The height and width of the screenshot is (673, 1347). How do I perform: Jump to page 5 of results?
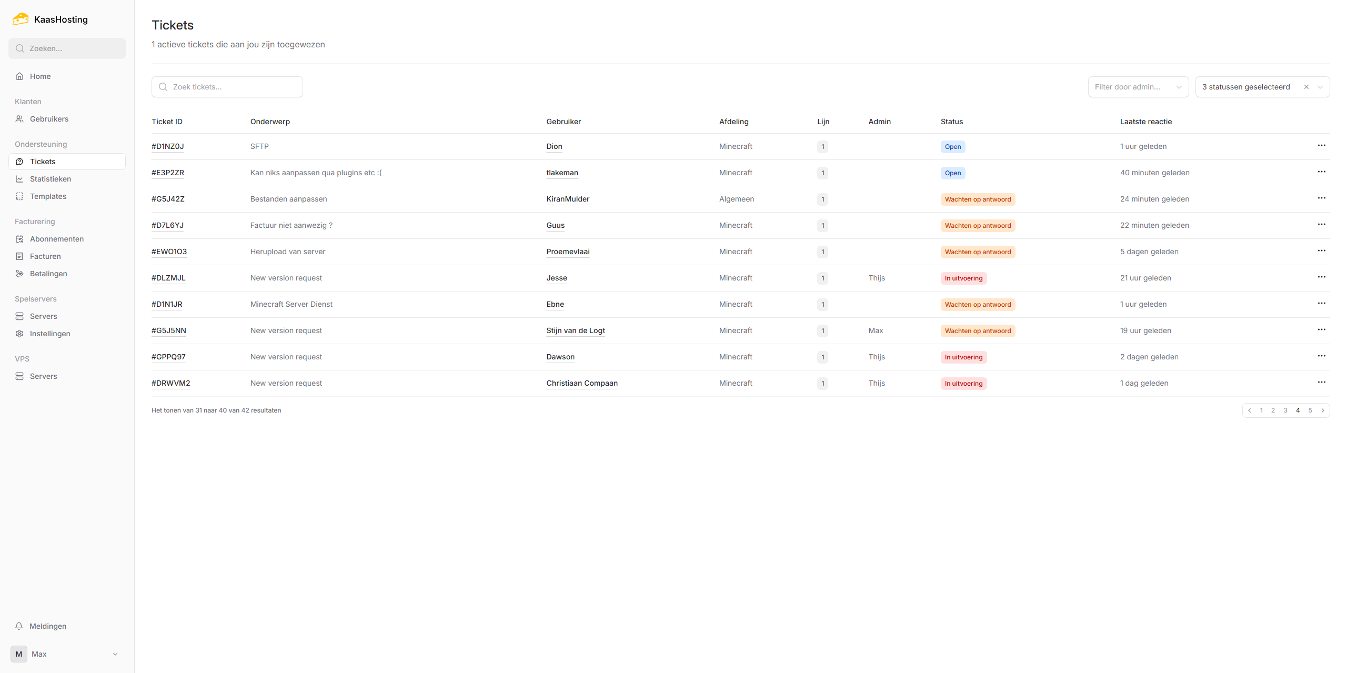1310,410
